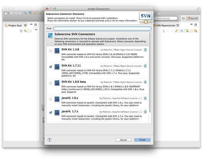Viewport: 203px width, 160px height.
Task: Click the faded folder icon in SVN Repositories toolbar
Action: click(191, 31)
